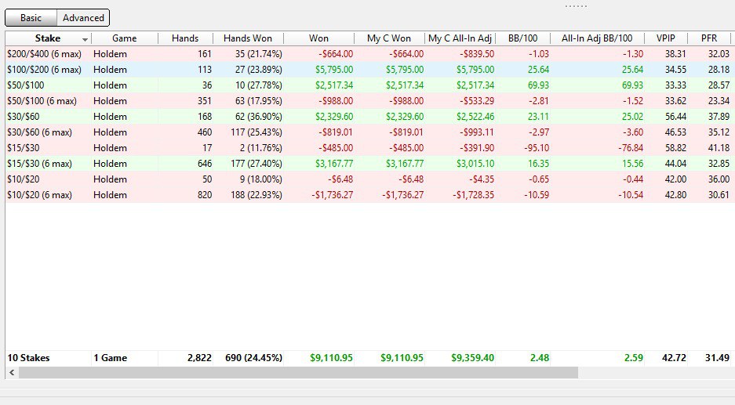Switch to the Basic tab
The height and width of the screenshot is (405, 735).
click(31, 17)
